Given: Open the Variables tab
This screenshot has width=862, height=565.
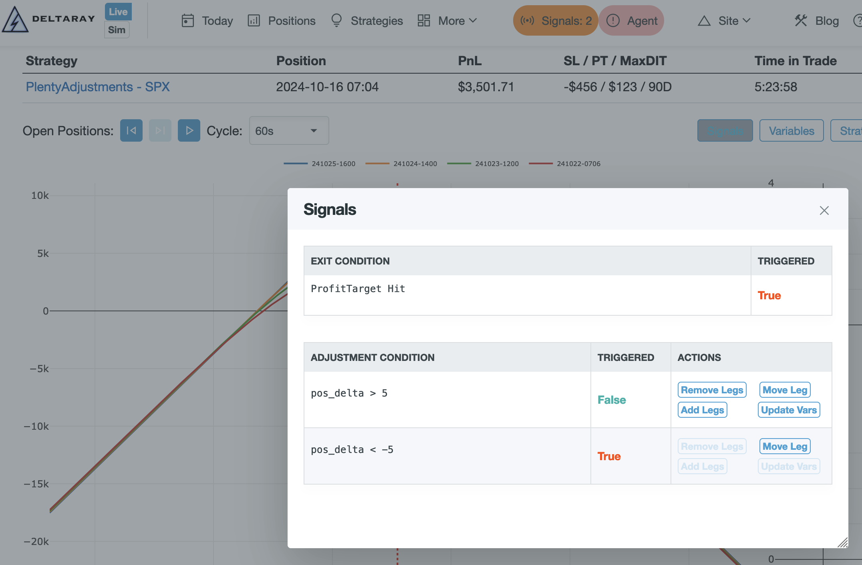Looking at the screenshot, I should coord(791,130).
